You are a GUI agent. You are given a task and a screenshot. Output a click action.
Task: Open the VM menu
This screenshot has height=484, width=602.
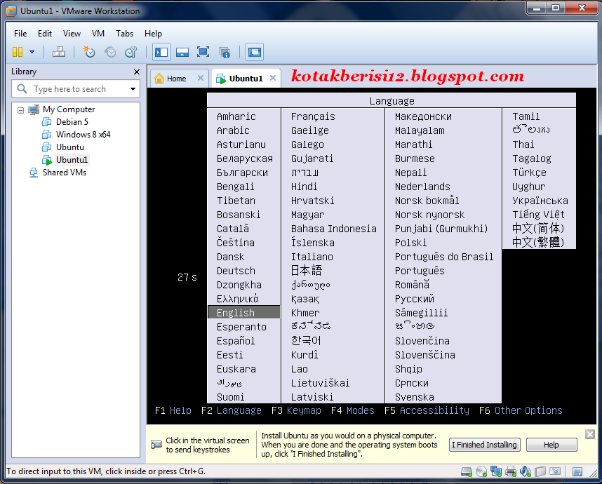(x=98, y=34)
